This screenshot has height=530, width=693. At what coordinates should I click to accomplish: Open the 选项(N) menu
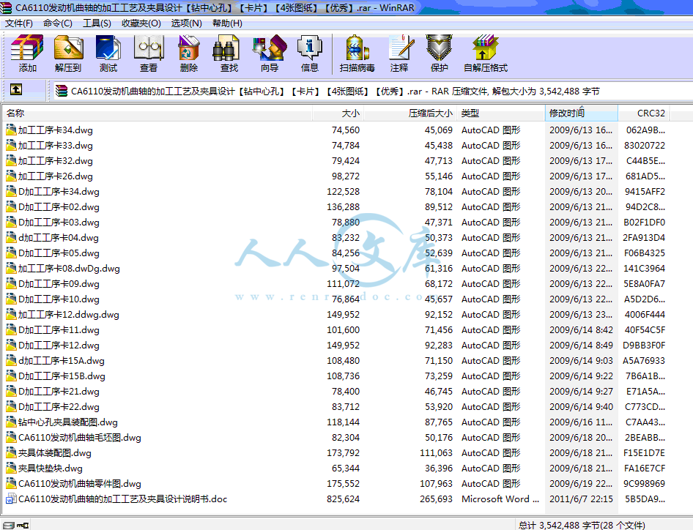click(x=186, y=23)
